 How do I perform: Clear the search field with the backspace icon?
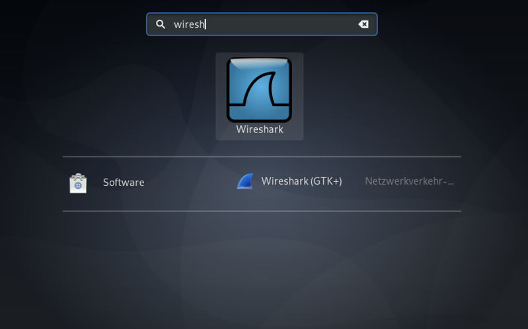(363, 24)
